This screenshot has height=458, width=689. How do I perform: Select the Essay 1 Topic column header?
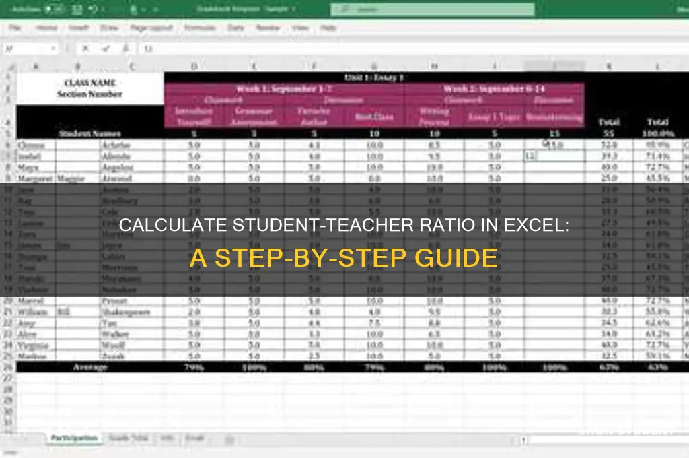(494, 117)
